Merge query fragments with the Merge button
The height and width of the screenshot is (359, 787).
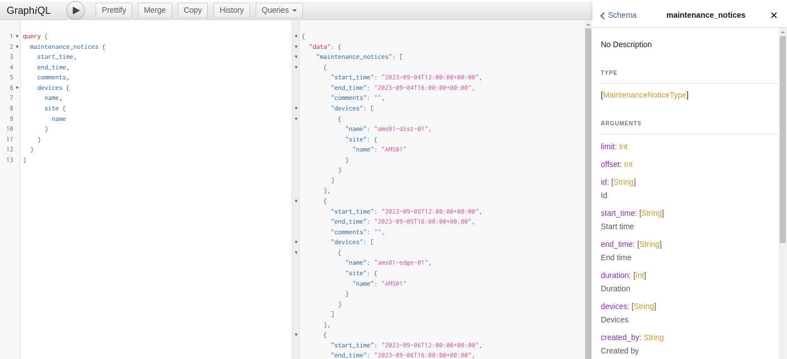click(x=155, y=10)
